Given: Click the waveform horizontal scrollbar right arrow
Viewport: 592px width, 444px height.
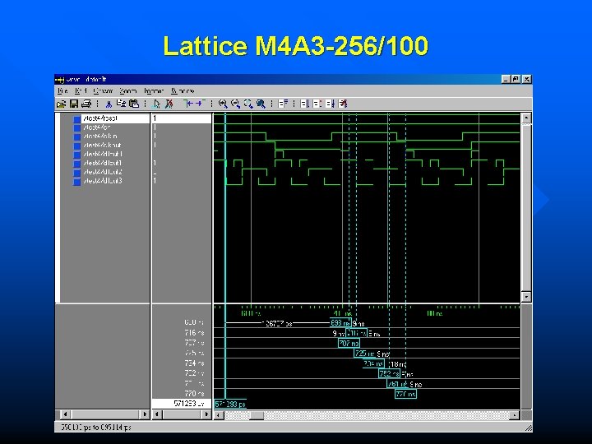Looking at the screenshot, I should 514,415.
